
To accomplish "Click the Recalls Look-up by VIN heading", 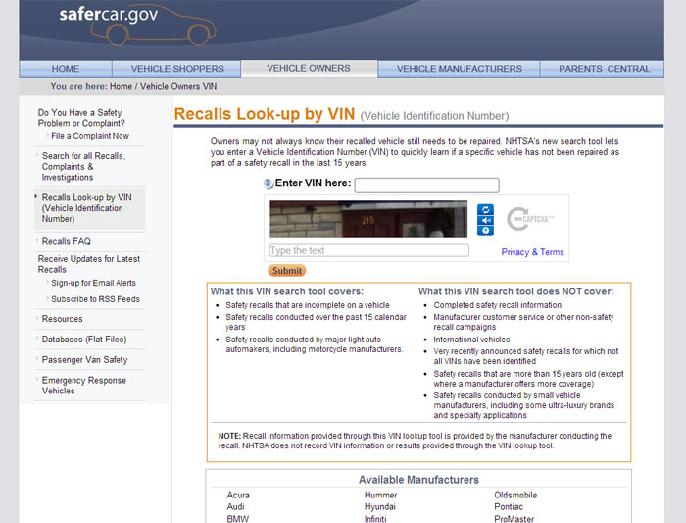I will [265, 114].
